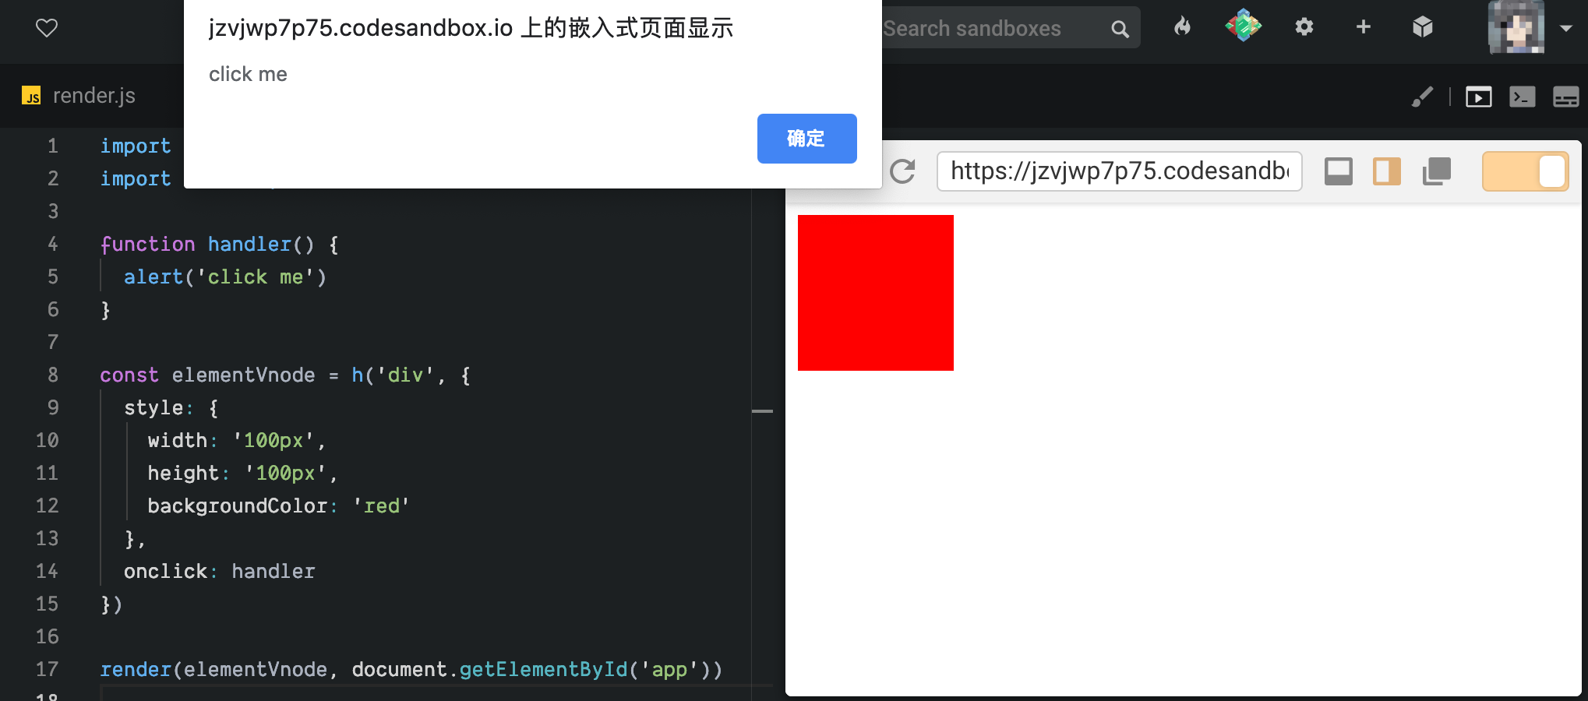This screenshot has width=1588, height=701.
Task: Click the red square in preview
Action: coord(876,293)
